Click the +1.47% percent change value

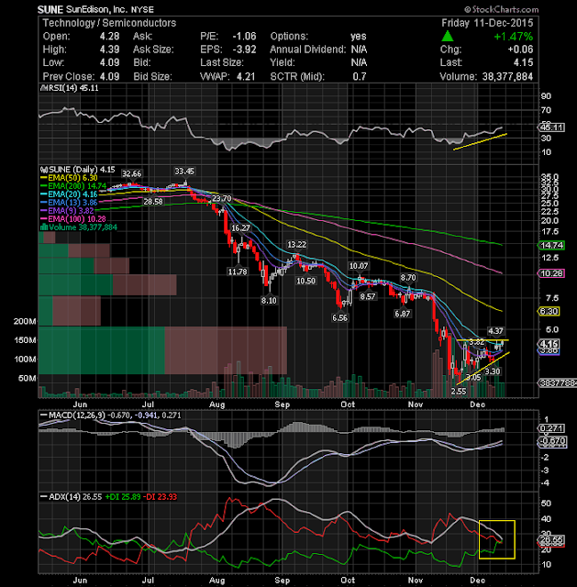(x=513, y=37)
